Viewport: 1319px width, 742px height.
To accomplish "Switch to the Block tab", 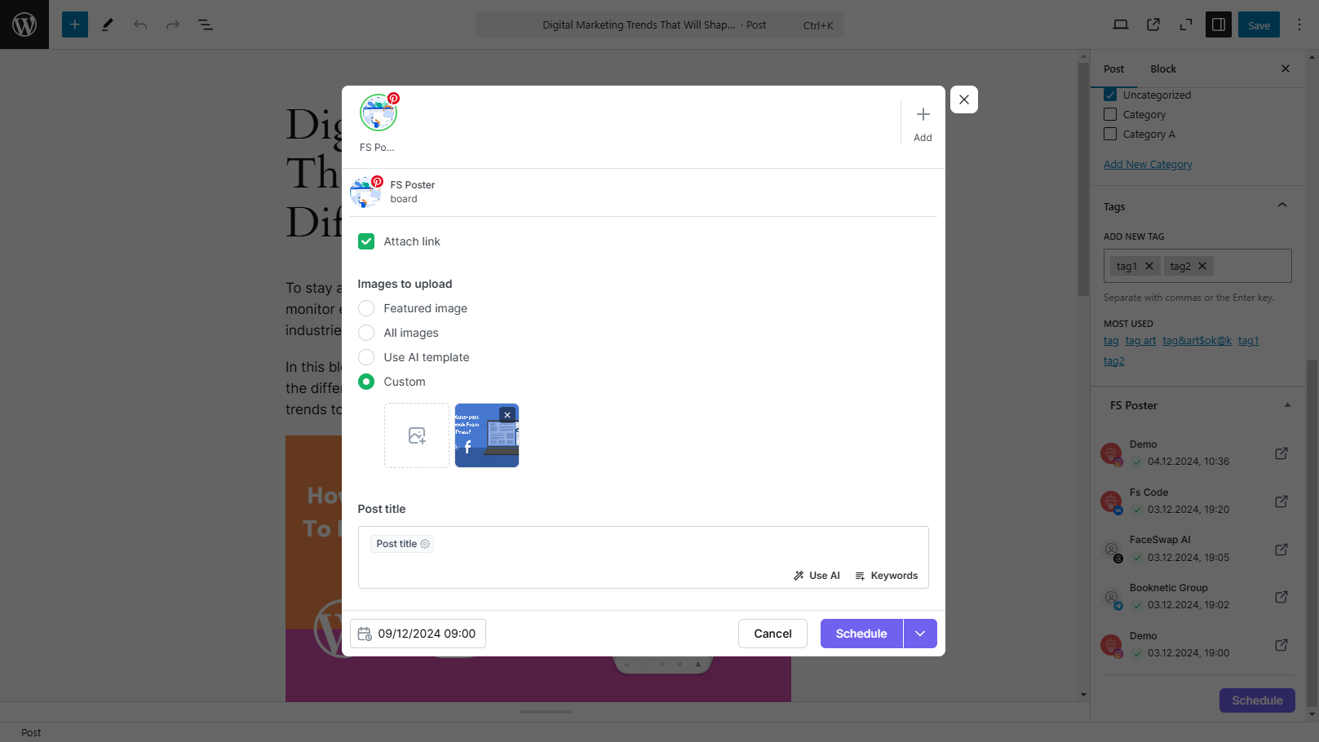I will [x=1163, y=69].
